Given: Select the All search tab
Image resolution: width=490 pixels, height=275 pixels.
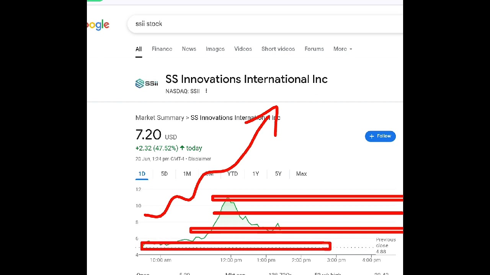Looking at the screenshot, I should pyautogui.click(x=139, y=49).
